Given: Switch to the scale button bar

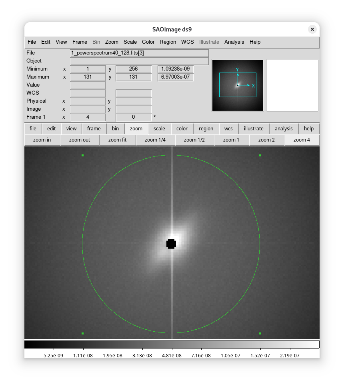Looking at the screenshot, I should (159, 129).
